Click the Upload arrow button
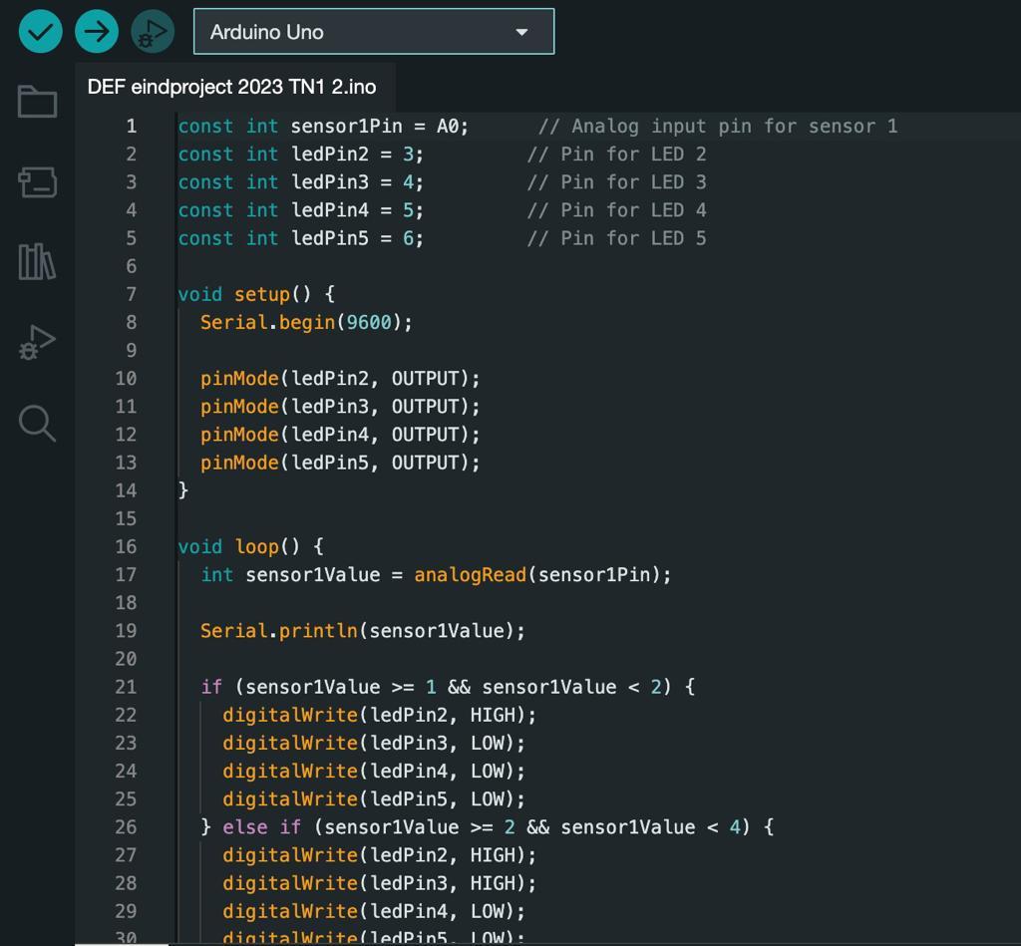This screenshot has height=946, width=1021. pos(97,31)
